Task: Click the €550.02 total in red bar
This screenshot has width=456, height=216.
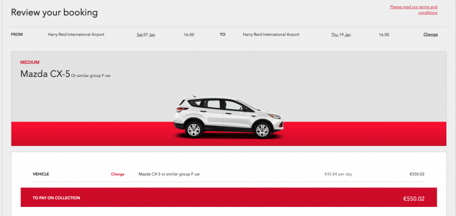Action: point(414,199)
